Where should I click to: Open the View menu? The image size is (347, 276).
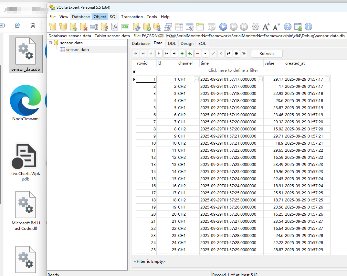coord(64,16)
